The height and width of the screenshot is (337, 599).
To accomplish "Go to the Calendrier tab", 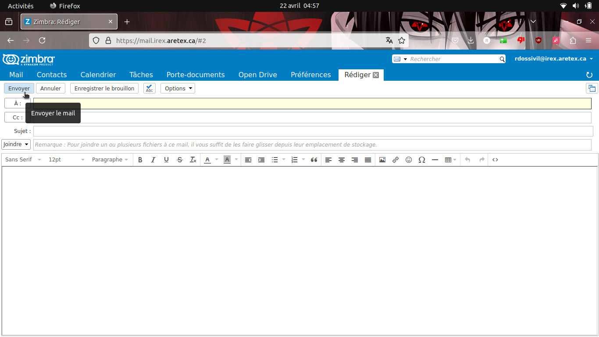I will (x=98, y=75).
